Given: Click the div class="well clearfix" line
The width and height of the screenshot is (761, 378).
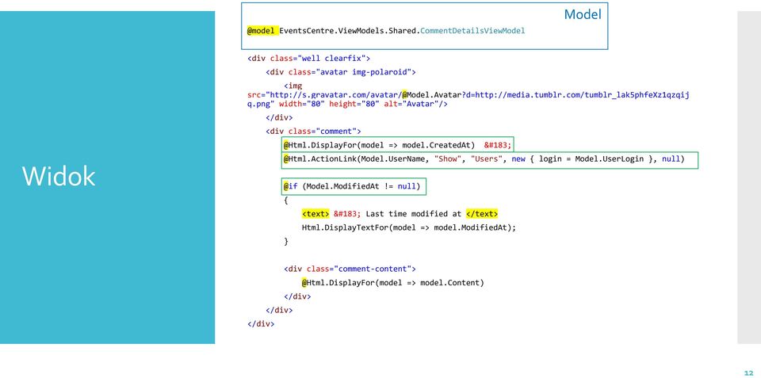Looking at the screenshot, I should click(308, 58).
